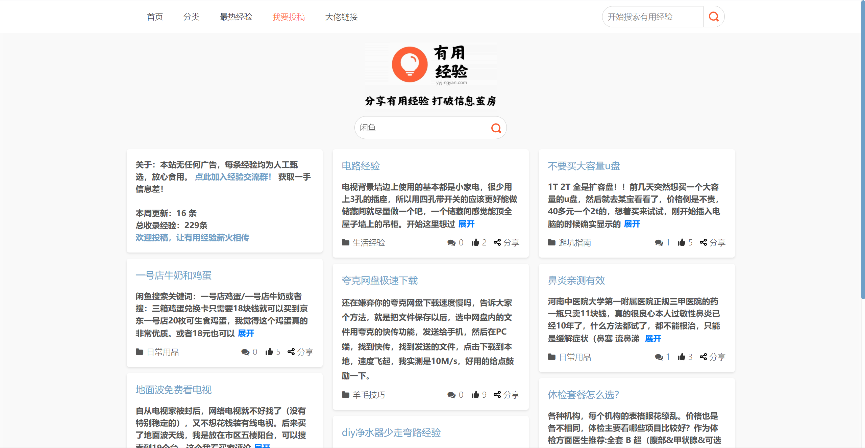Click folder icon 日常用品 under 一号店牛奶和鸡蛋
Screen dimensions: 865x448
pyautogui.click(x=140, y=352)
